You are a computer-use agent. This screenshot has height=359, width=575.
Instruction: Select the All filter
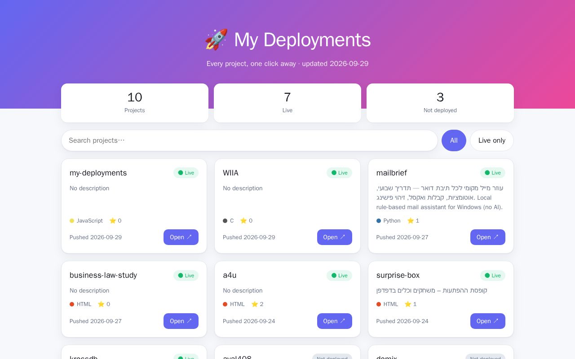pyautogui.click(x=454, y=140)
